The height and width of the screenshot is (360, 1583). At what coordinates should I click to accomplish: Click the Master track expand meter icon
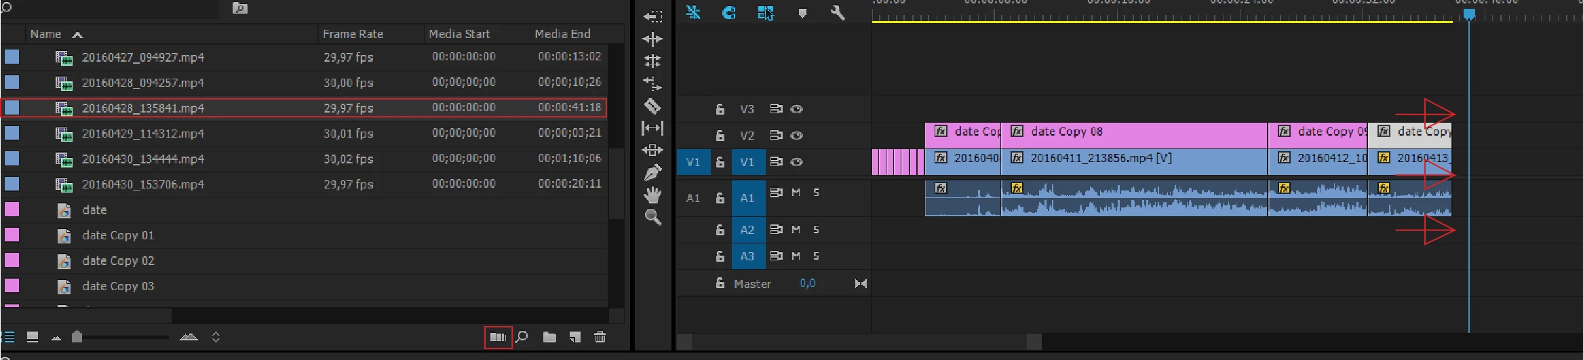[x=861, y=283]
